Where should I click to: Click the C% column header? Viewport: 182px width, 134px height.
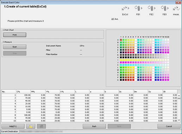[23, 92]
